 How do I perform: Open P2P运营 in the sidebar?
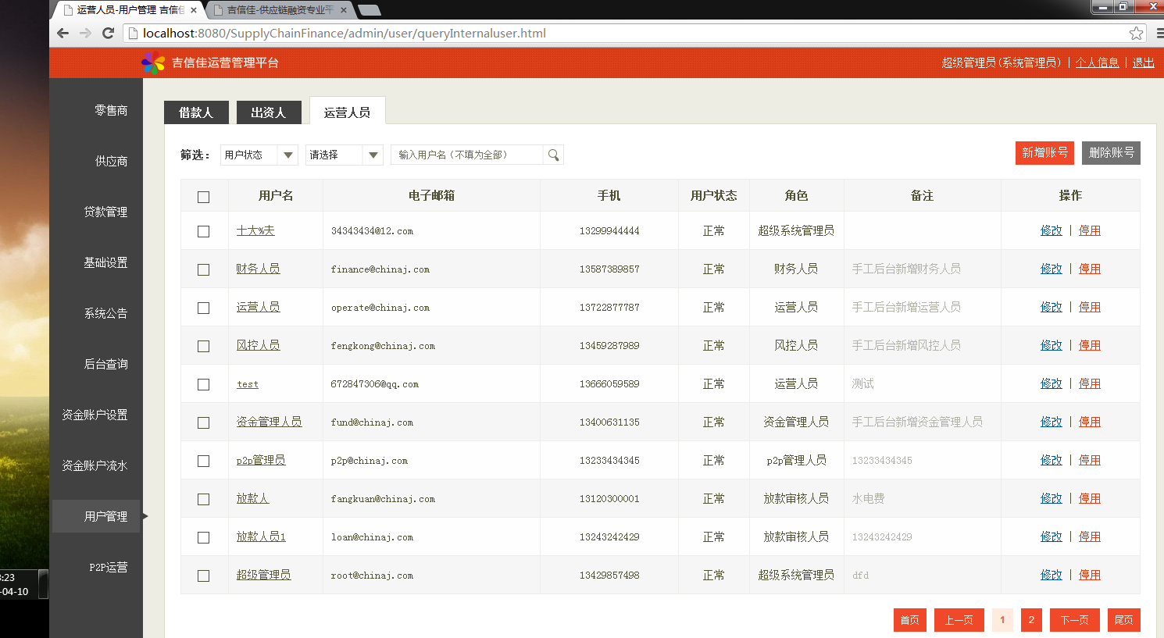click(108, 567)
